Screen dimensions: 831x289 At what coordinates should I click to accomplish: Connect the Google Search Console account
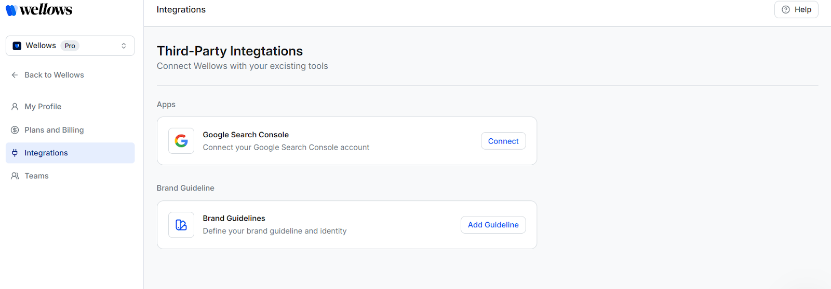(x=503, y=141)
